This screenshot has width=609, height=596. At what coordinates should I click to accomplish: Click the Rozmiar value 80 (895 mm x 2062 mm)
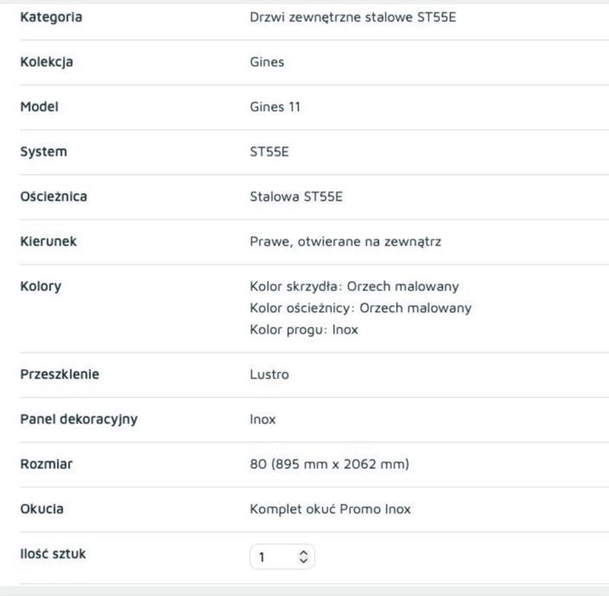tap(330, 464)
